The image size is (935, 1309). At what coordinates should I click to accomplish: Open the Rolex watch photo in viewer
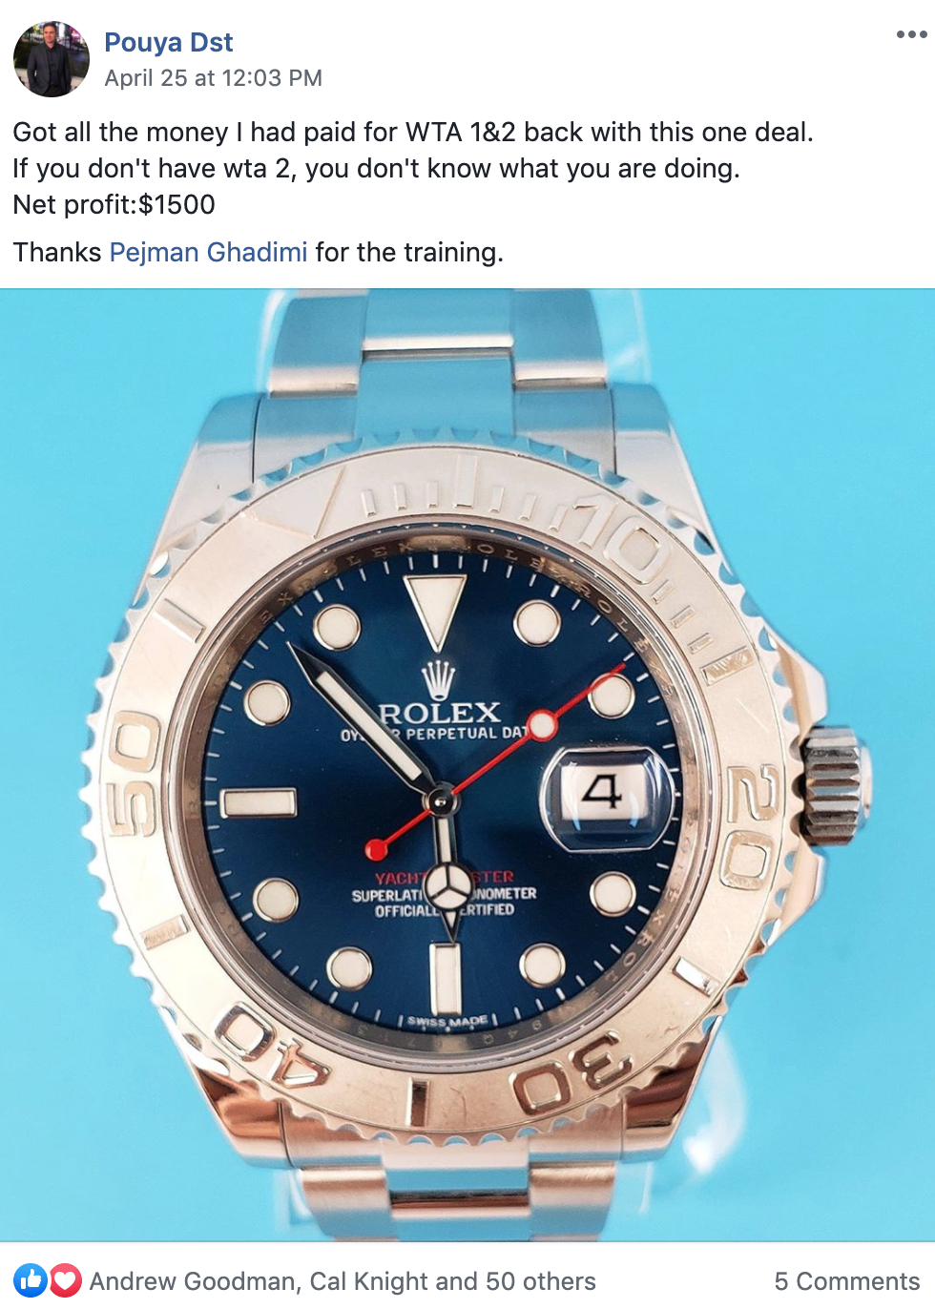tap(467, 764)
